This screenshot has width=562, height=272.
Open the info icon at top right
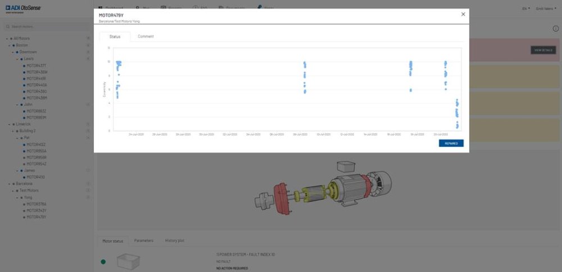point(556,29)
